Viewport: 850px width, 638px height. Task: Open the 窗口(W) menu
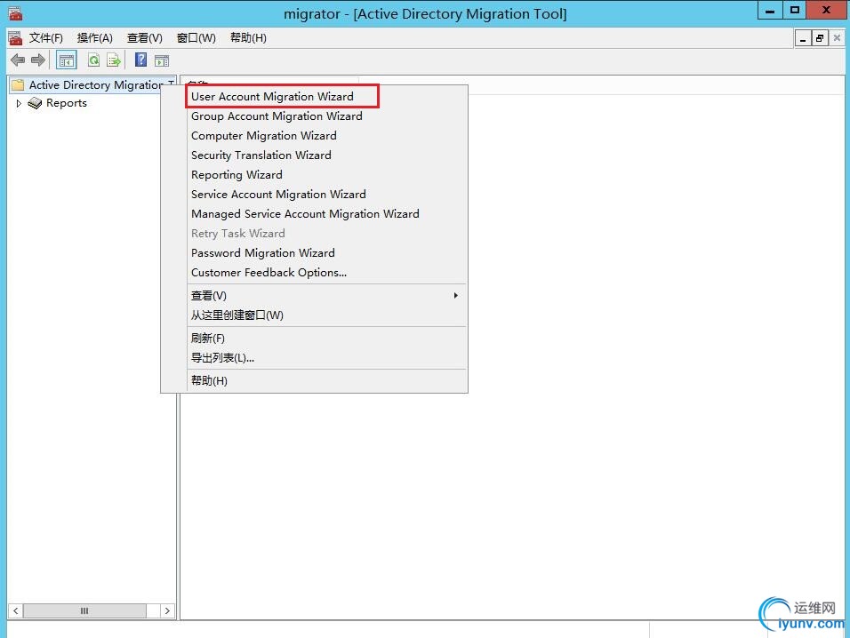pyautogui.click(x=196, y=38)
